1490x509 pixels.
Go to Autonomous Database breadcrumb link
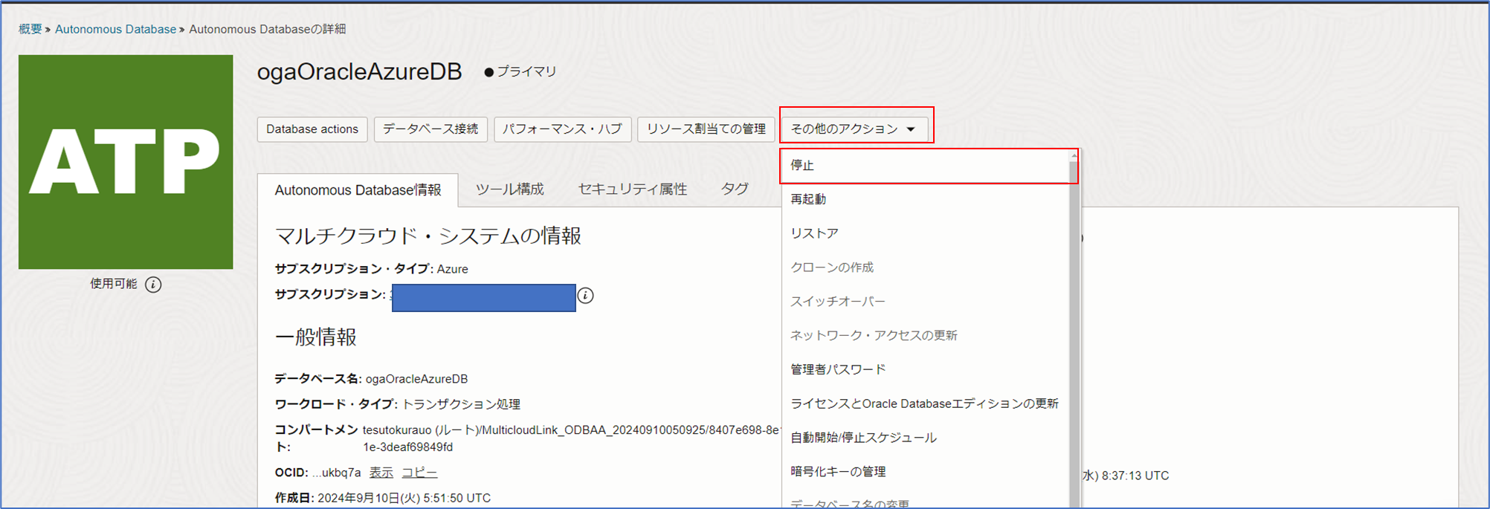(115, 29)
